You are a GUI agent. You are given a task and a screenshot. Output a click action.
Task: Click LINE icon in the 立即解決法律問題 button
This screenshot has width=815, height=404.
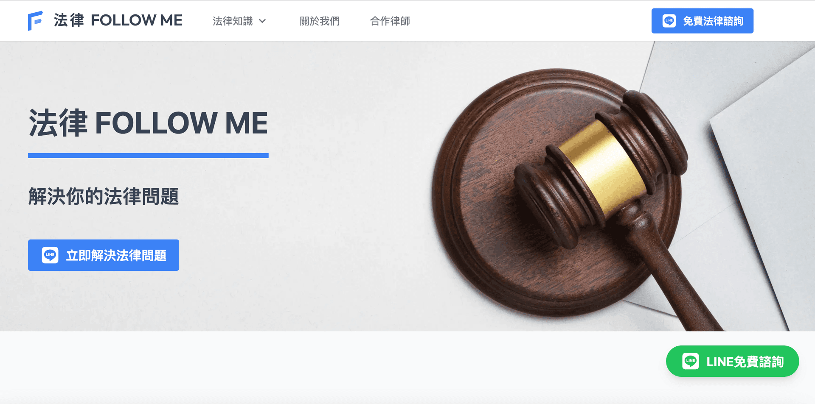pyautogui.click(x=50, y=255)
